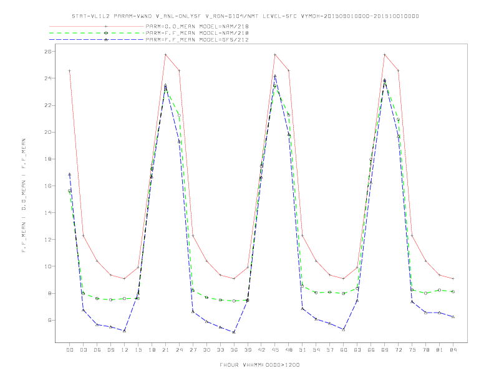The image size is (494, 381).
Task: Select legend entry PARM=O.O_MEAN MODEL=NAM/218
Action: click(197, 26)
